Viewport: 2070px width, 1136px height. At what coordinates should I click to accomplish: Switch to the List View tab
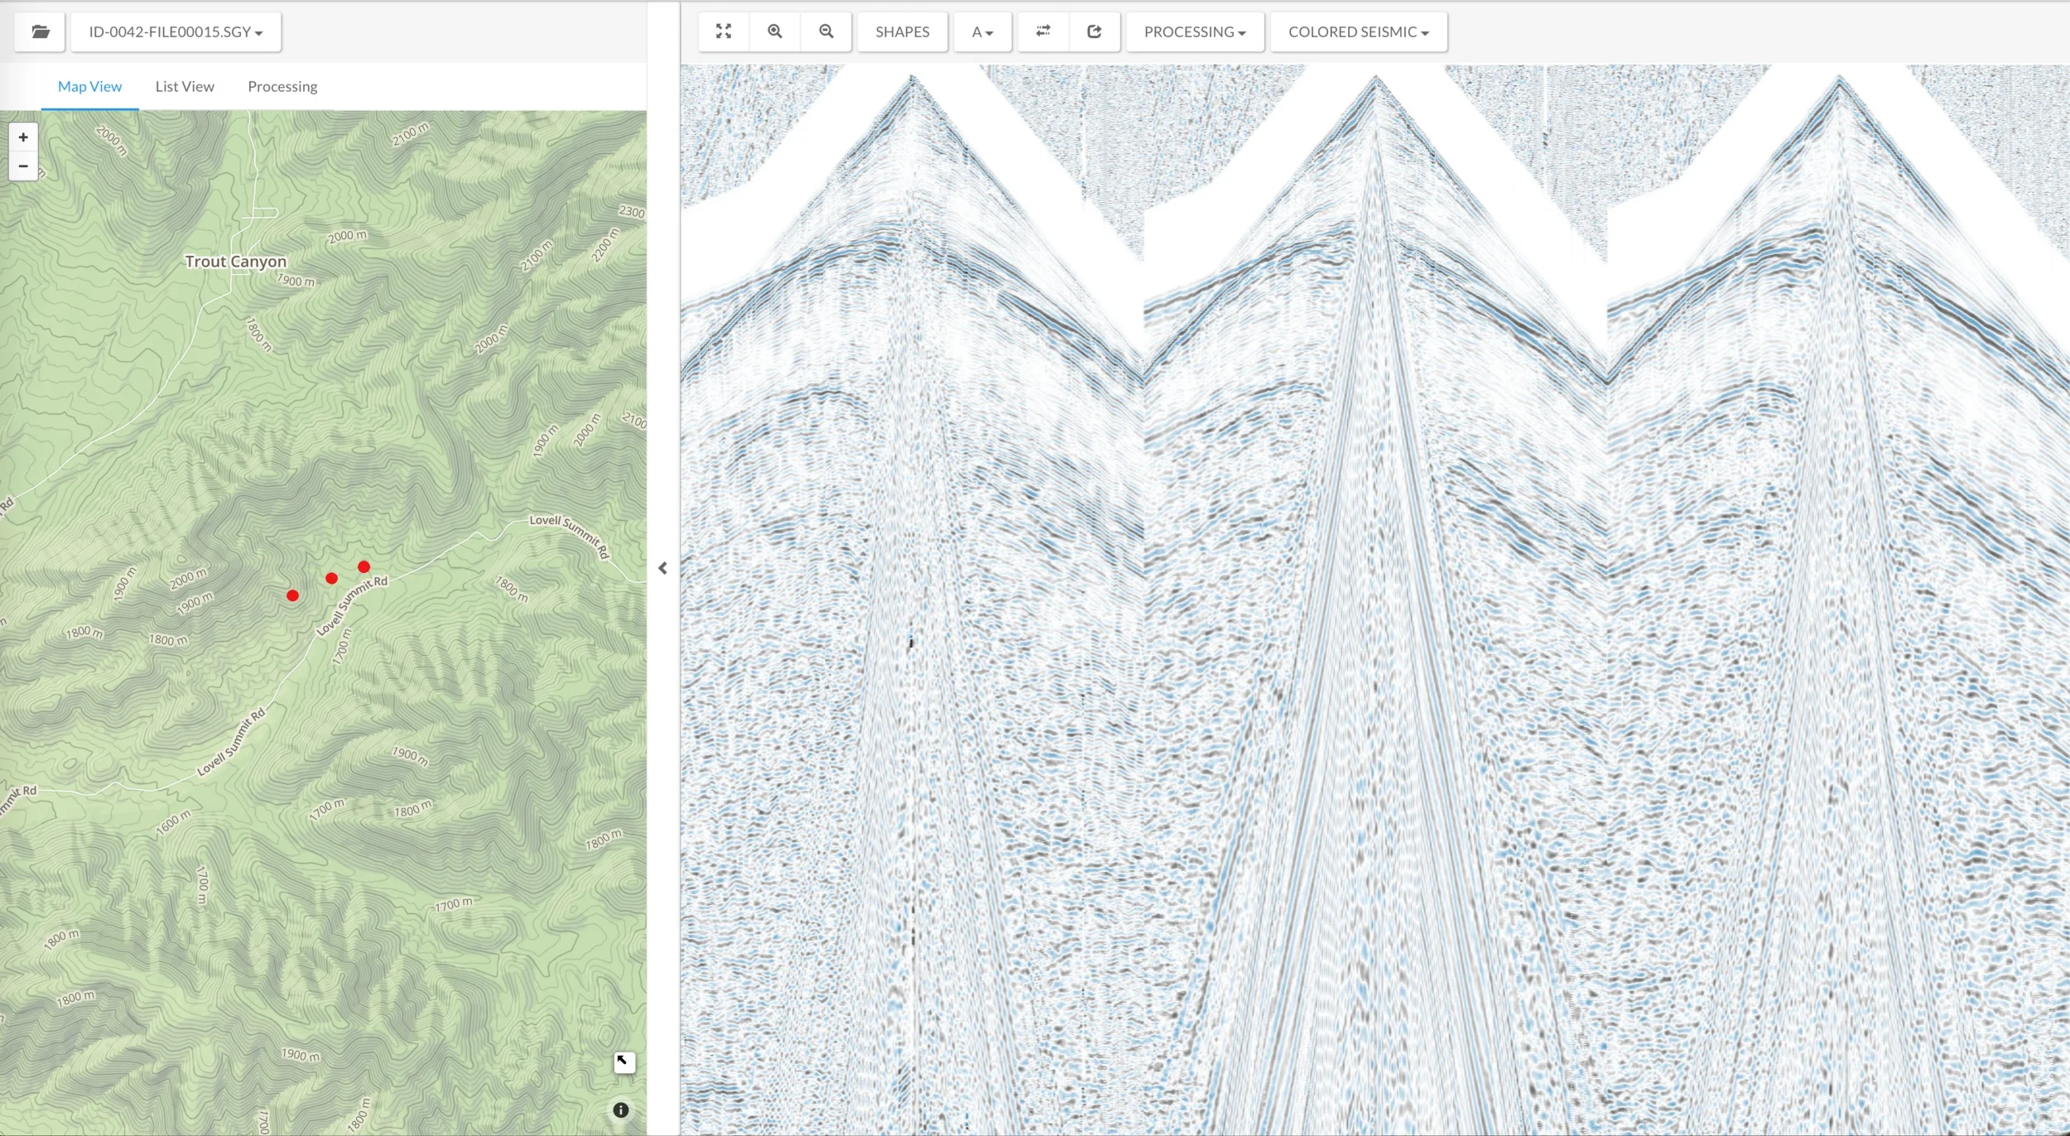point(185,86)
